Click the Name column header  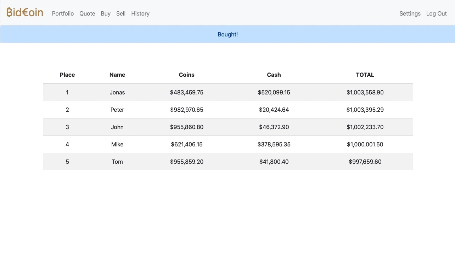tap(117, 75)
